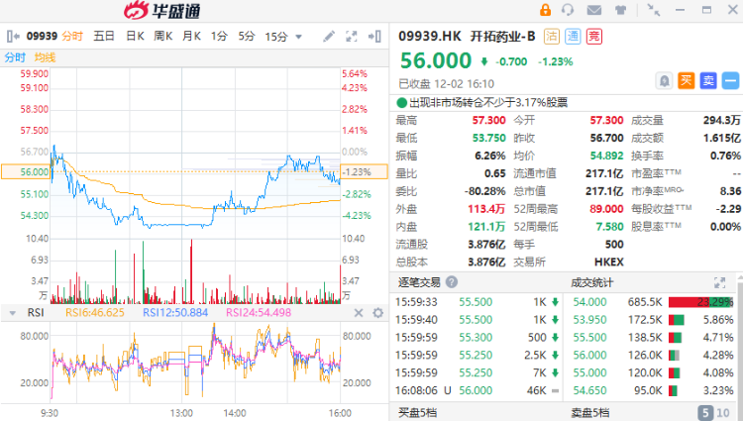Image resolution: width=743 pixels, height=421 pixels.
Task: Collapse the right quote panel
Action: (374, 36)
